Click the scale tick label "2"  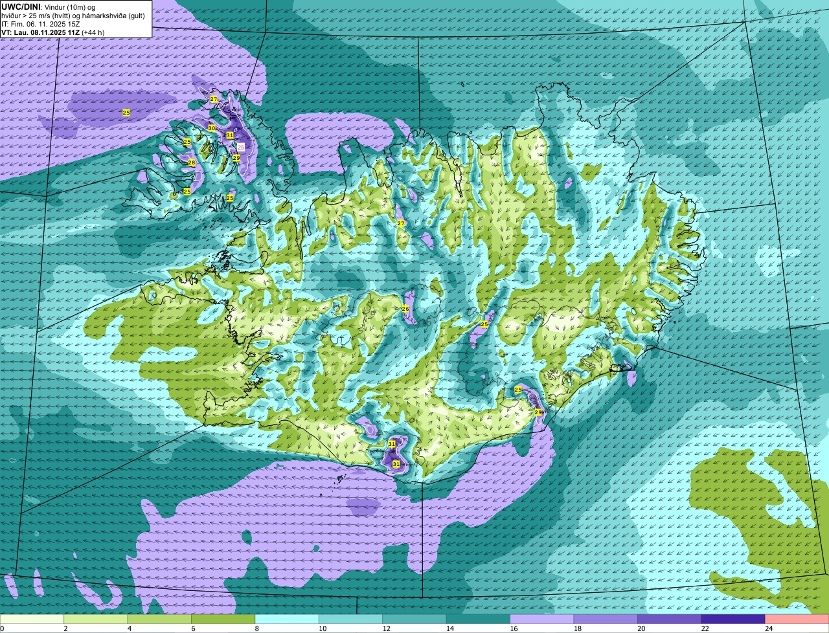[x=65, y=628]
